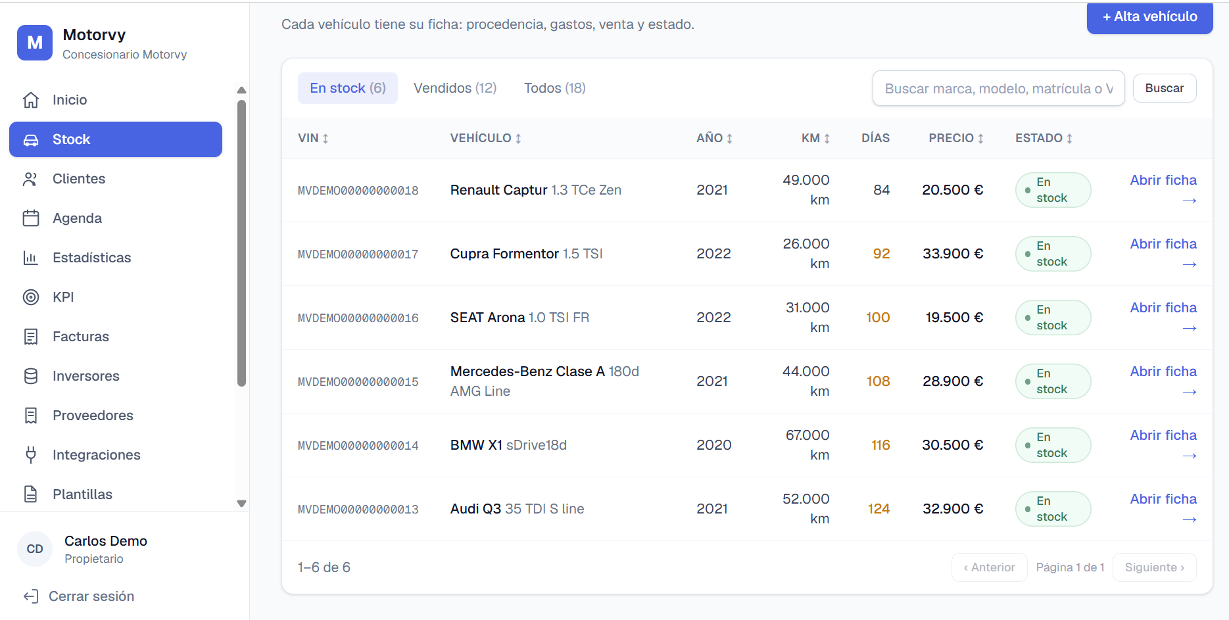Sort the table by VEHÍCULO column

tap(486, 138)
